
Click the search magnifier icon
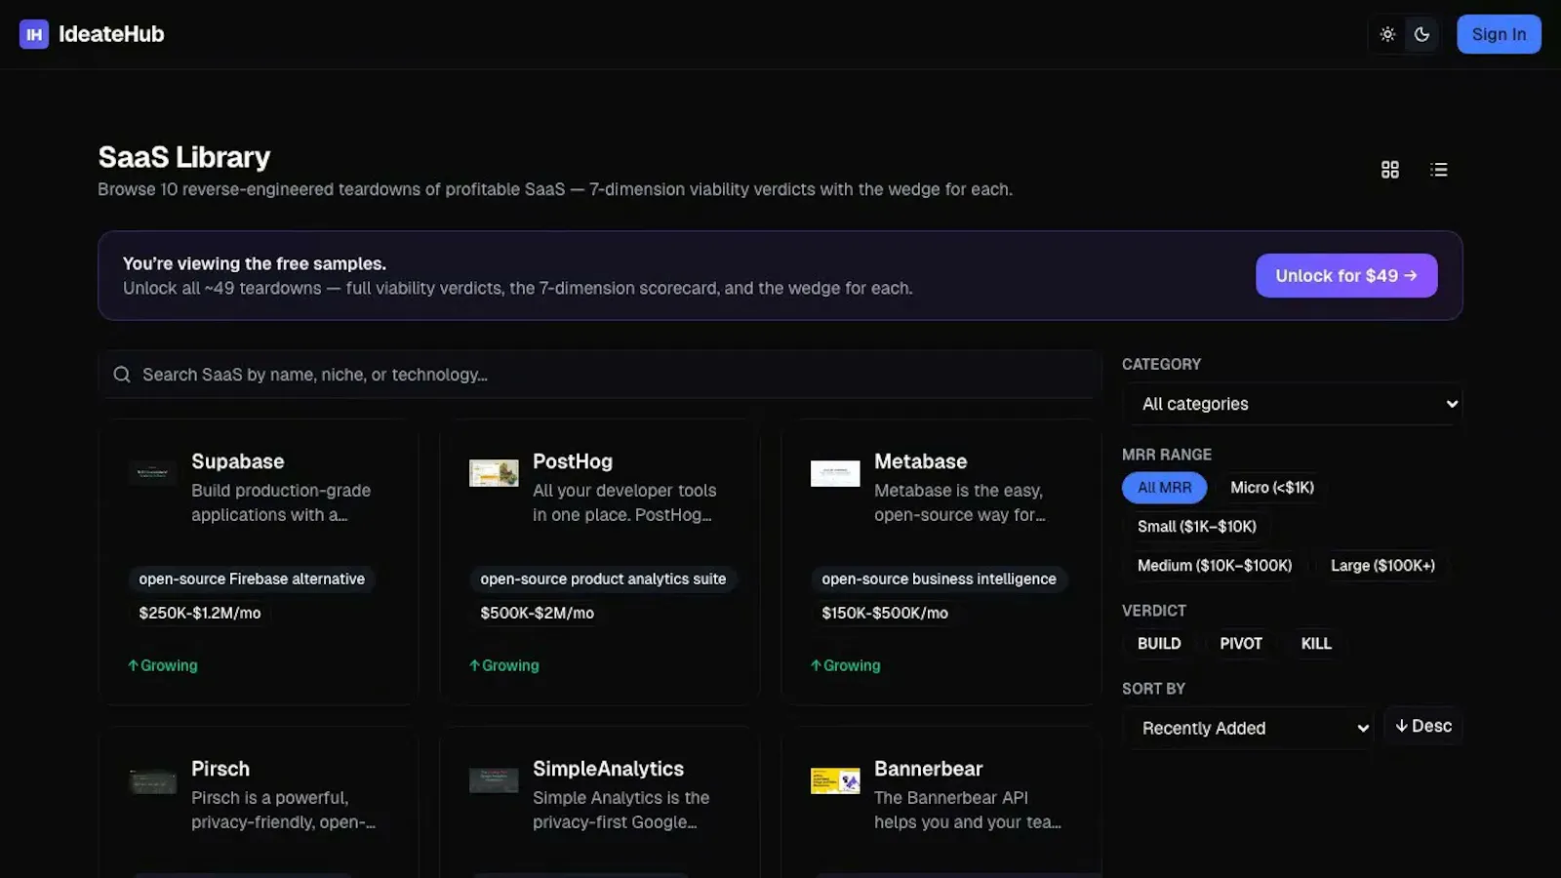pyautogui.click(x=122, y=375)
